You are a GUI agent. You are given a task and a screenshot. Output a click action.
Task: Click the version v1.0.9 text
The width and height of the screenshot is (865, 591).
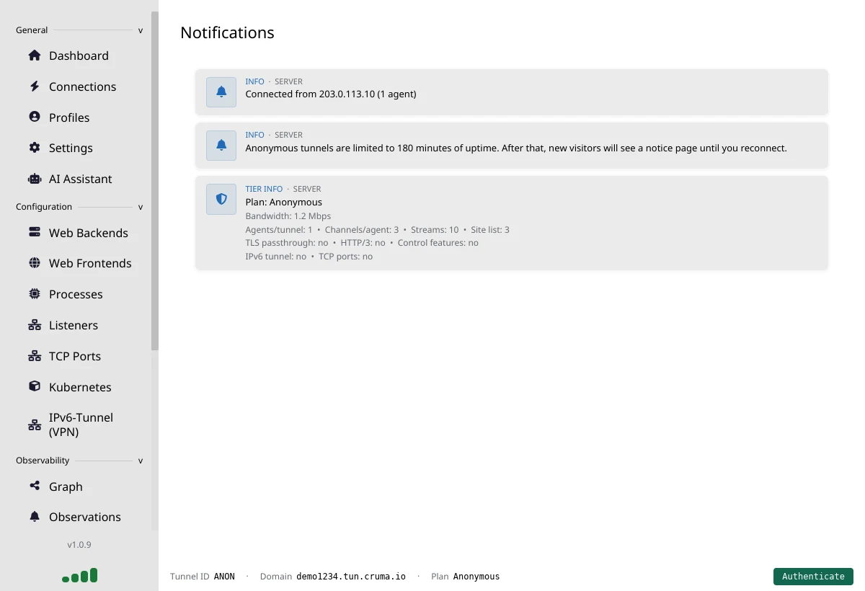click(79, 545)
